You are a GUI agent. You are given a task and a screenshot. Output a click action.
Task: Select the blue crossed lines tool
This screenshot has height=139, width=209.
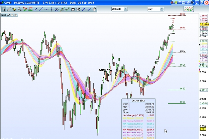tap(84, 9)
